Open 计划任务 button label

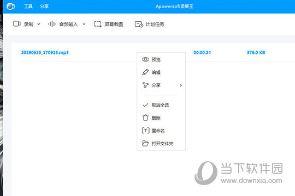[x=155, y=24]
